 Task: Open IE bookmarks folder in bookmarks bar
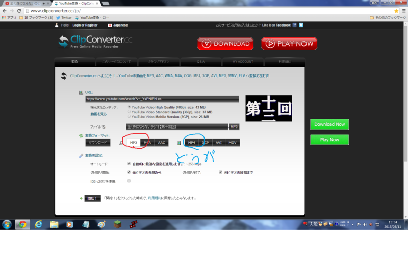pyautogui.click(x=36, y=18)
